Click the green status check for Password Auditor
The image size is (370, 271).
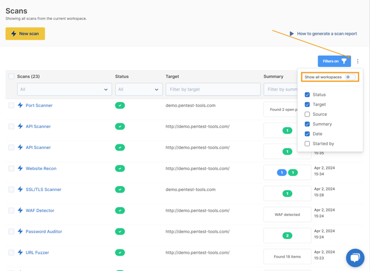[x=120, y=231]
